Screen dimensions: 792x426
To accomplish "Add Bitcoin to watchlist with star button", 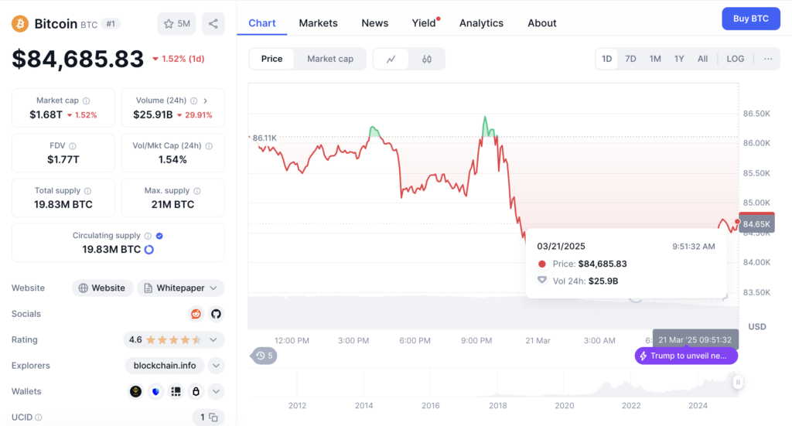I will pos(177,24).
